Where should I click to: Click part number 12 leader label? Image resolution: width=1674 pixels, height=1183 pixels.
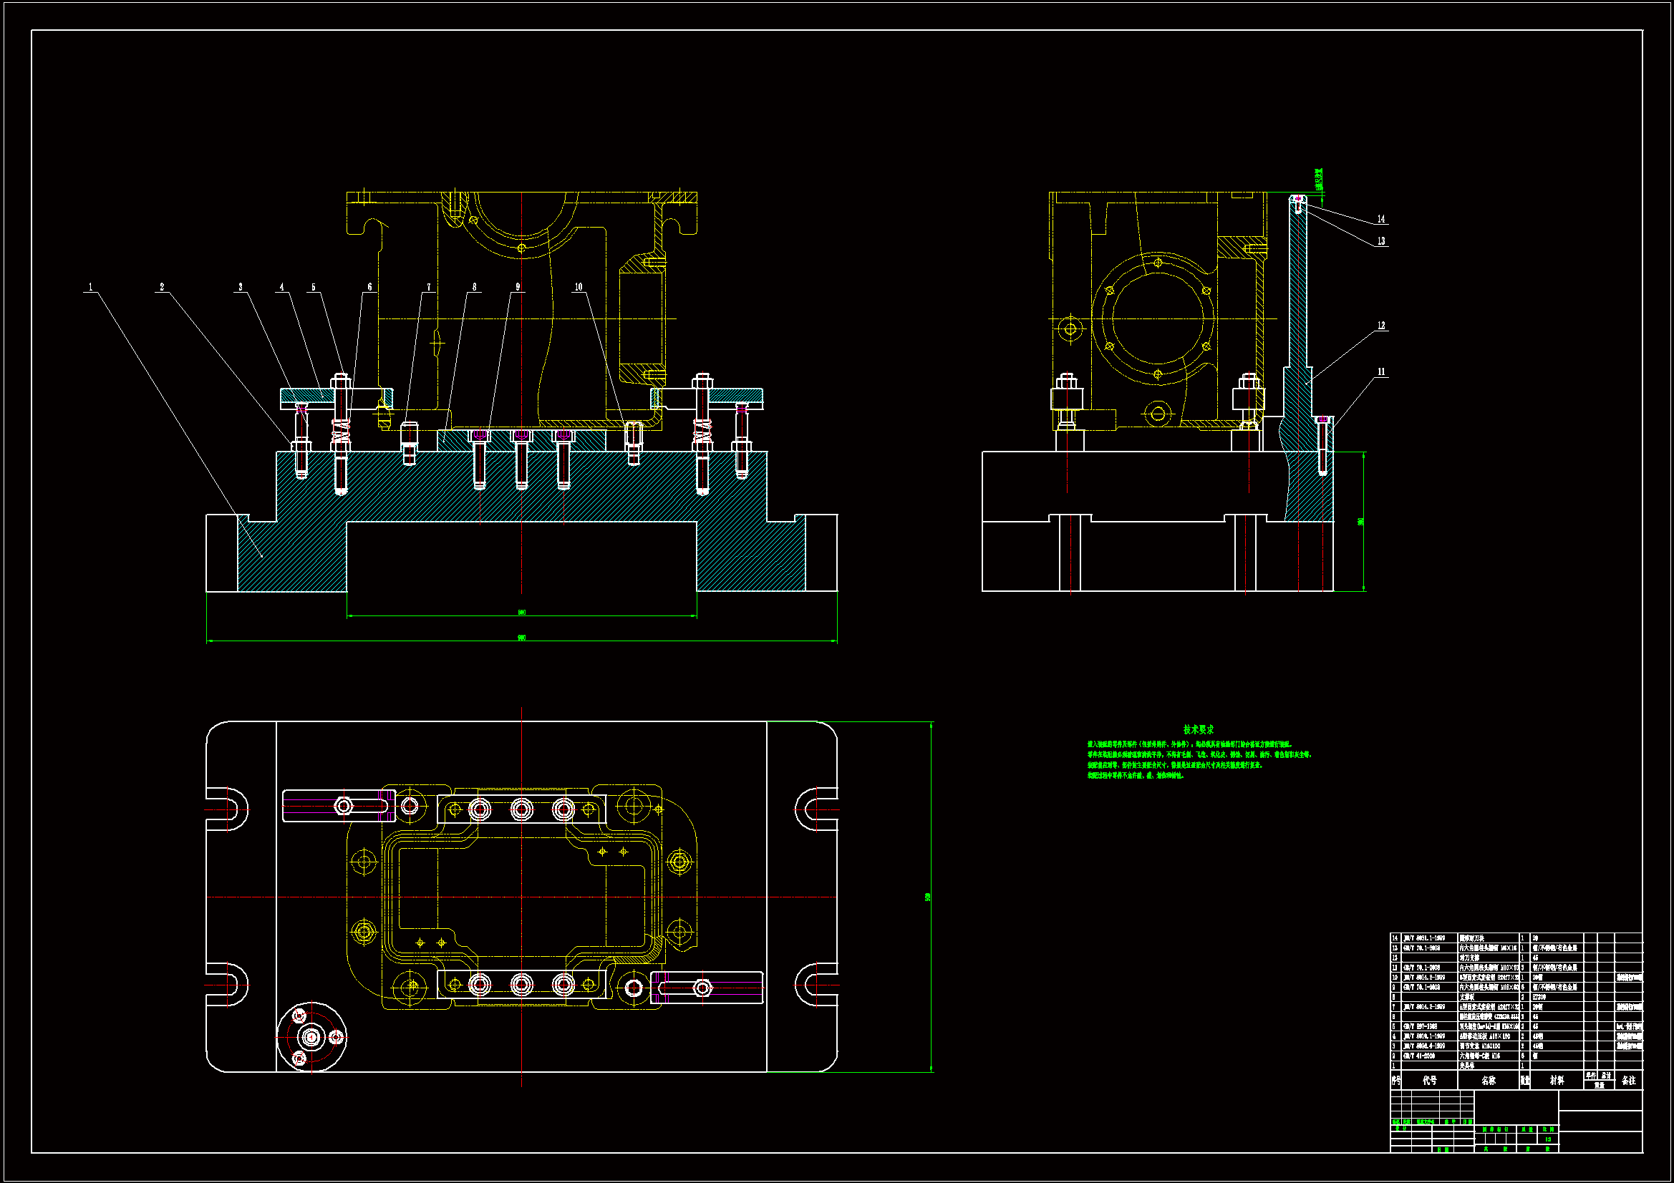click(1381, 326)
